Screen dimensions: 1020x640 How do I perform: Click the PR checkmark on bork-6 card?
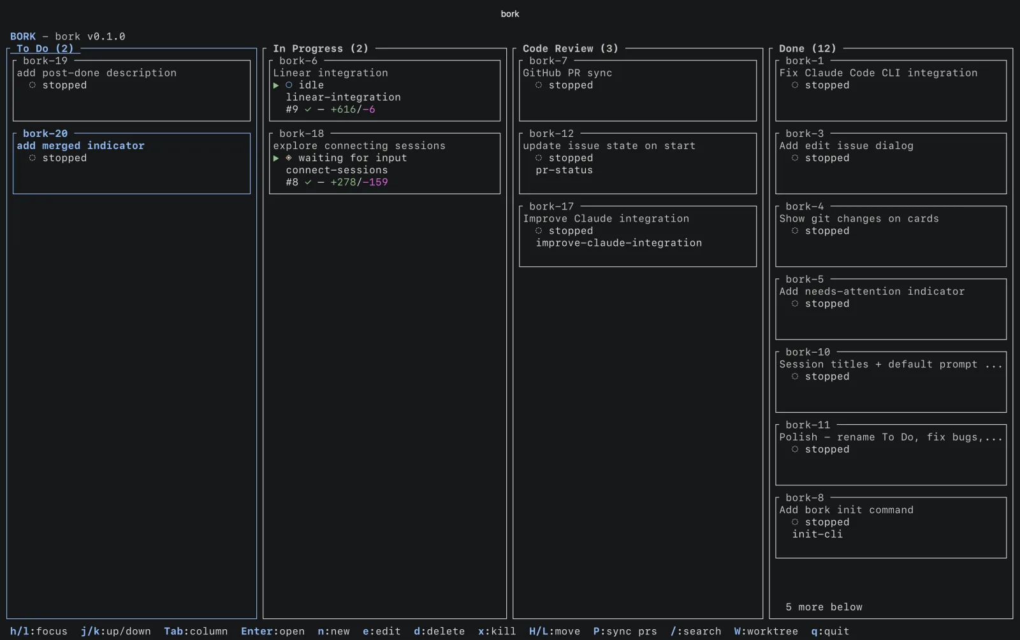tap(308, 110)
